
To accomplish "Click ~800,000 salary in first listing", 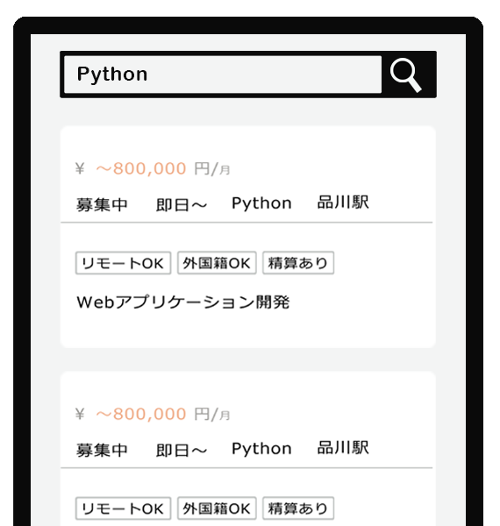I will 141,168.
